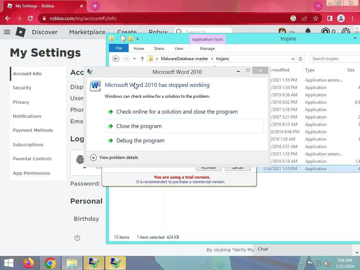Expand the Explorer address bar dropdown
Screen dimensions: 360x270
click(293, 59)
